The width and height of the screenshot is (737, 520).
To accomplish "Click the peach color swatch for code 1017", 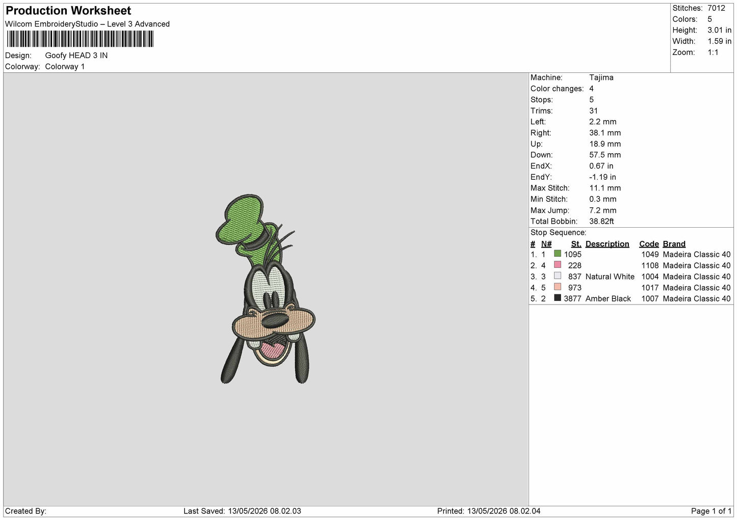I will point(557,287).
